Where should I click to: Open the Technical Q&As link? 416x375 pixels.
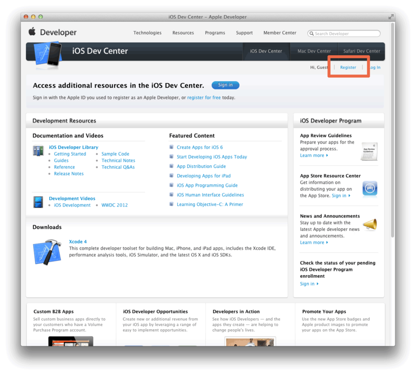(x=118, y=167)
